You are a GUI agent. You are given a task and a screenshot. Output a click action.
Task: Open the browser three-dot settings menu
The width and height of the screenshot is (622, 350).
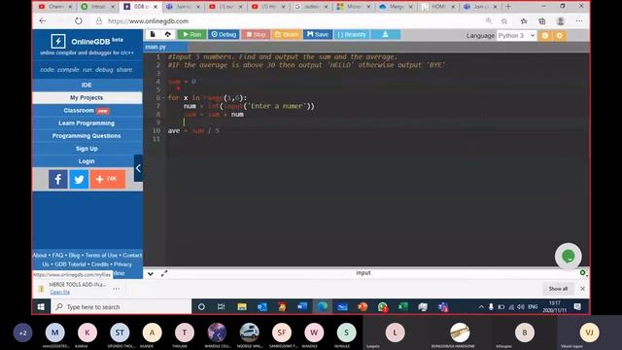(x=579, y=21)
